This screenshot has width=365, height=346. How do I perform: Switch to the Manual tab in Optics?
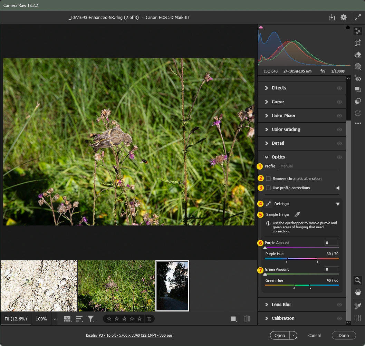click(287, 166)
